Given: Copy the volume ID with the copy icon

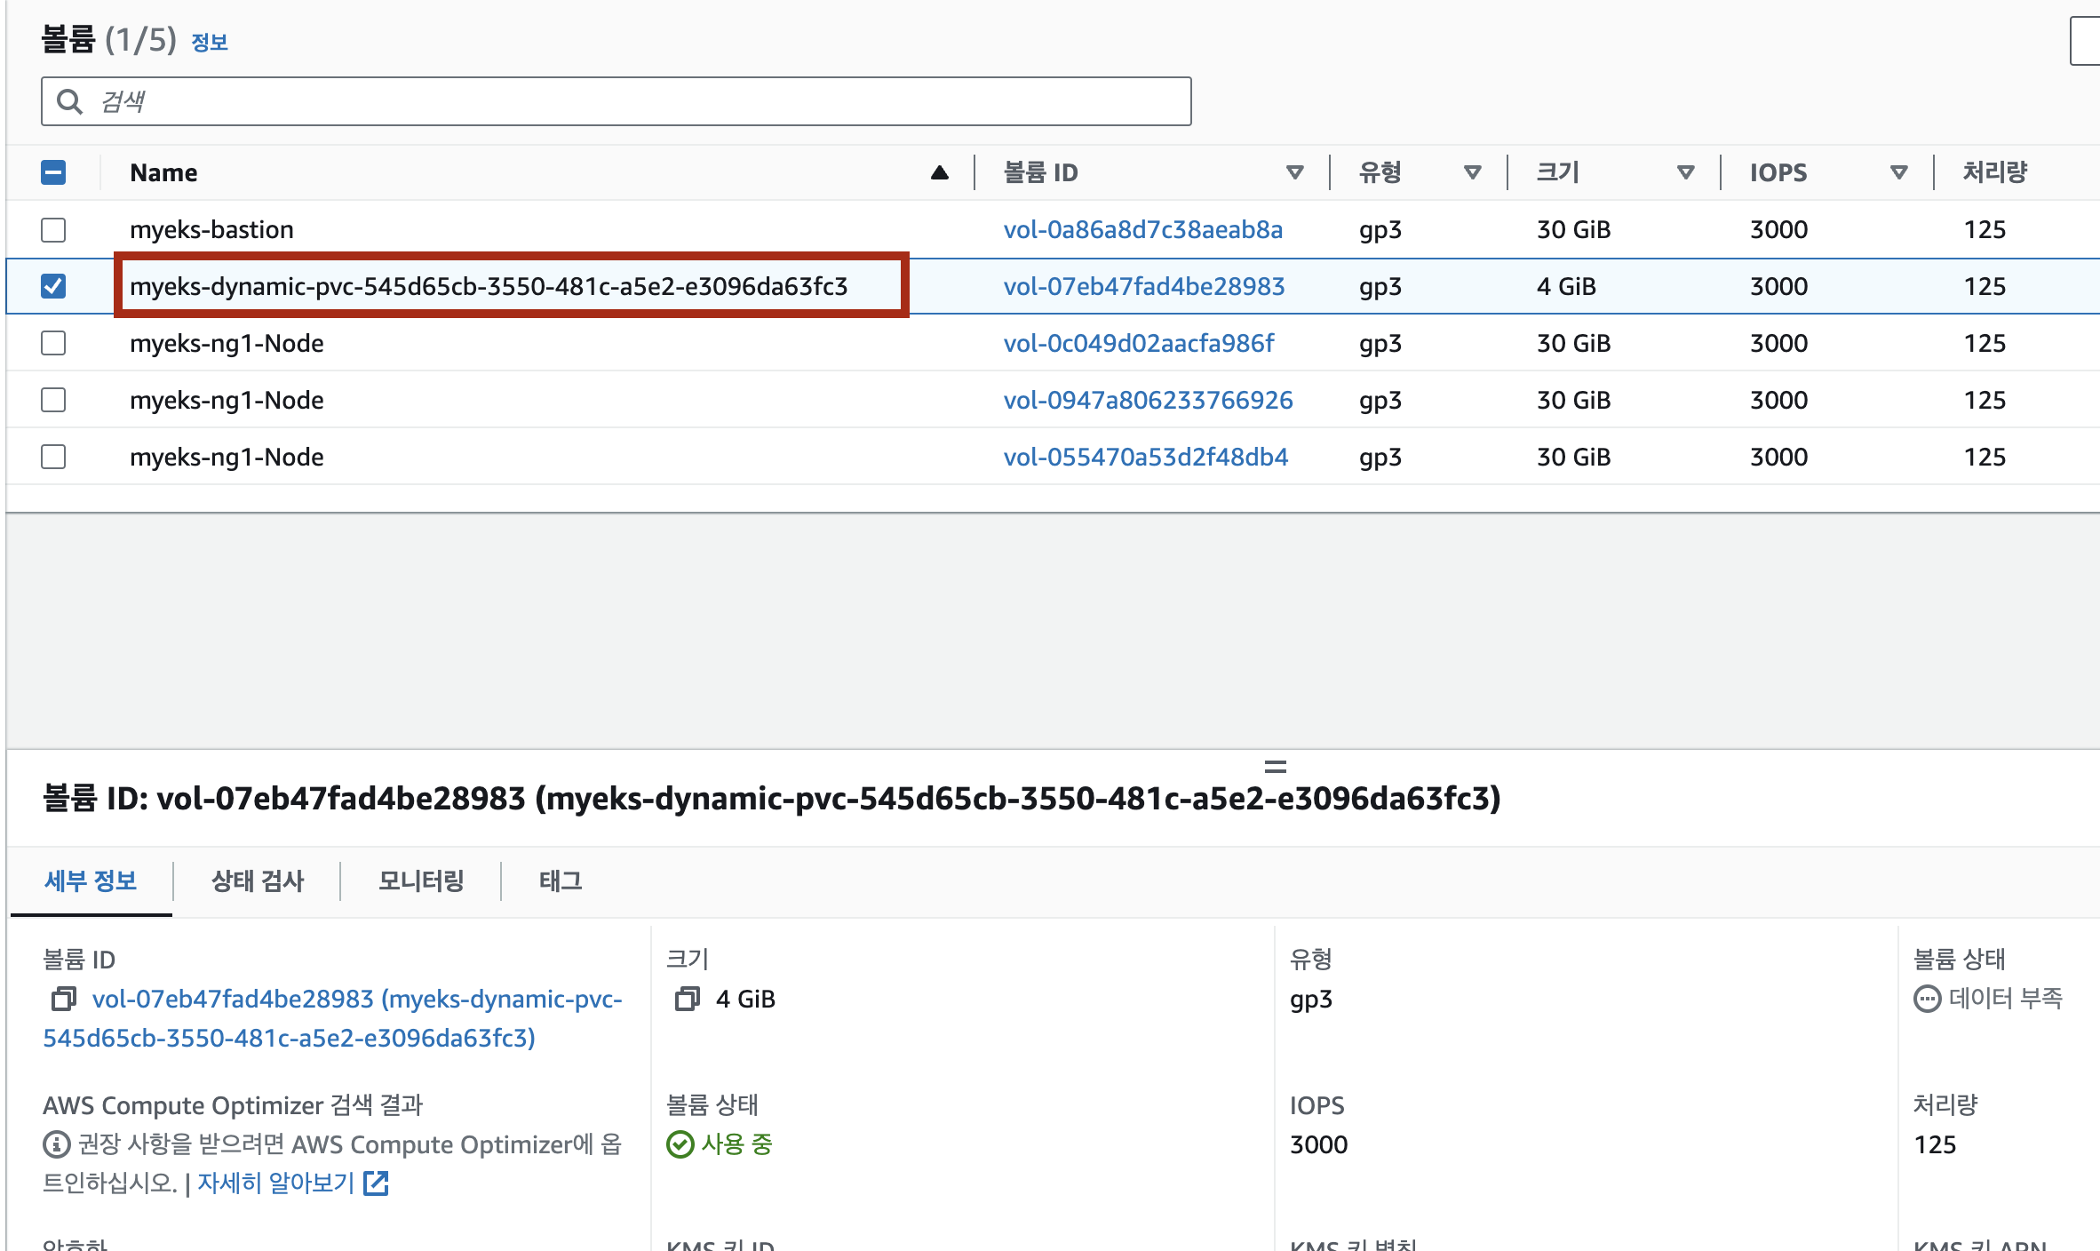Looking at the screenshot, I should tap(63, 999).
